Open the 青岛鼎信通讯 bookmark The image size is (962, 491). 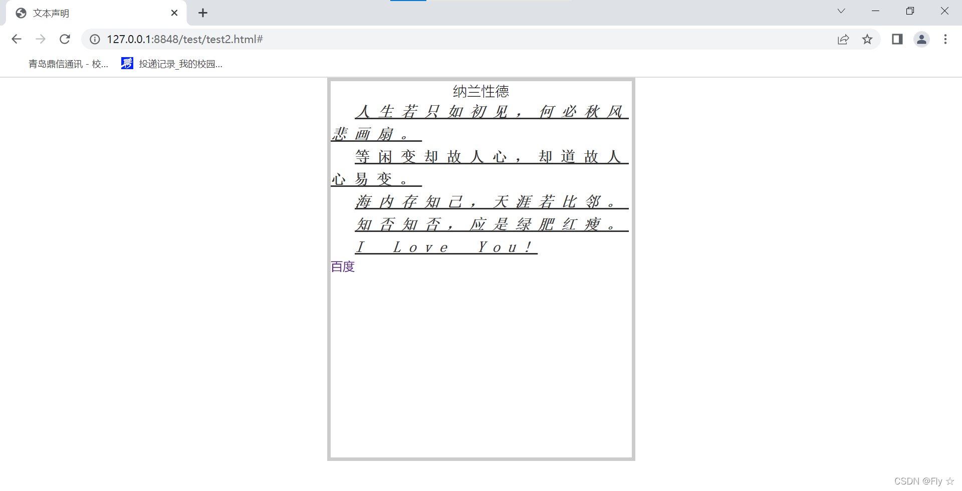68,64
